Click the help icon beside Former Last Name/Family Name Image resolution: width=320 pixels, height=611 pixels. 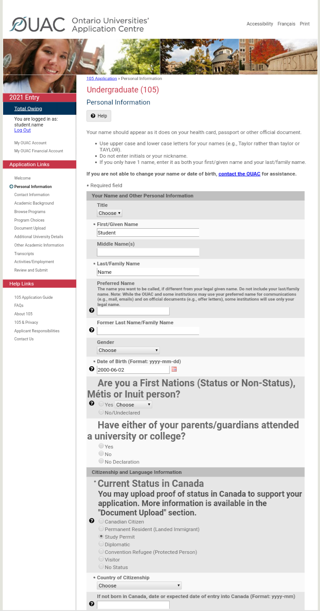click(91, 330)
